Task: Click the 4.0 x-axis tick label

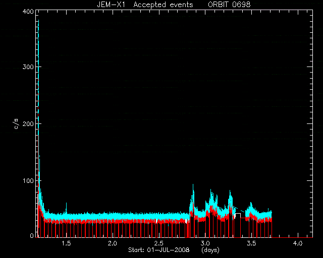Action: (x=298, y=243)
